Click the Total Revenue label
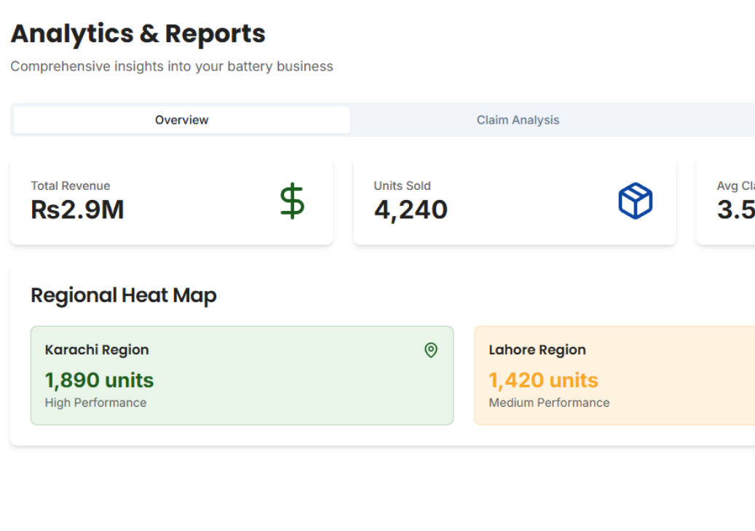The image size is (755, 531). click(x=71, y=186)
